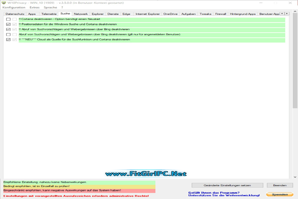
Task: Click the red 'Eingeschränkt empfohlen' legend bar
Action: click(79, 190)
